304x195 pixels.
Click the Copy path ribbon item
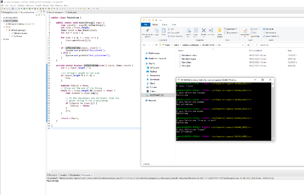175,33
